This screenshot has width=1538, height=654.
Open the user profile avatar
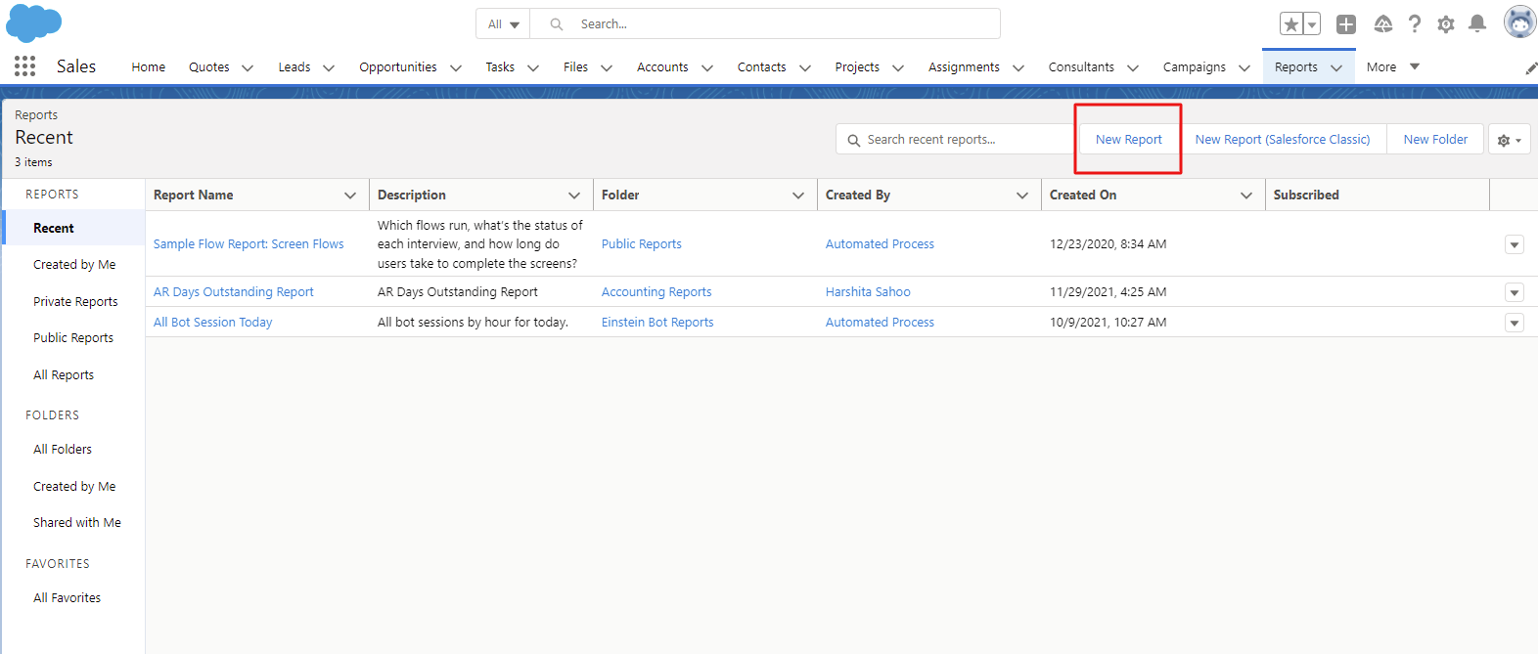(1519, 22)
